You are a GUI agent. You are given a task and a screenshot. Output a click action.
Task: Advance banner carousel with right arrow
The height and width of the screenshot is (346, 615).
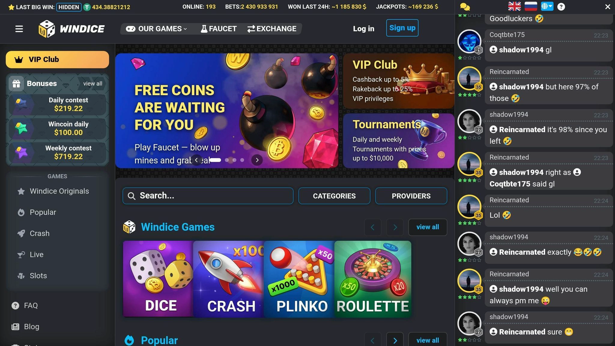point(257,160)
